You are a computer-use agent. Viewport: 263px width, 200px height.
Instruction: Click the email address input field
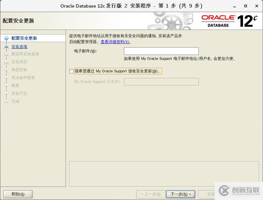161,51
